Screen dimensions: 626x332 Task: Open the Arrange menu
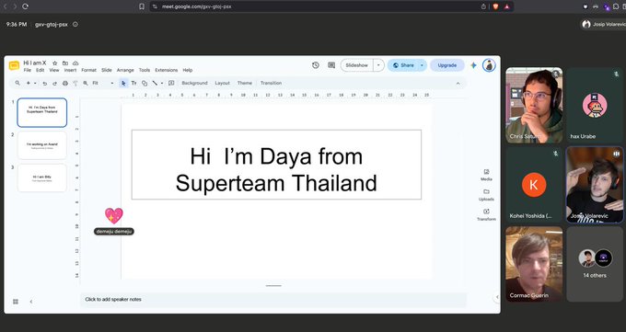(x=125, y=70)
